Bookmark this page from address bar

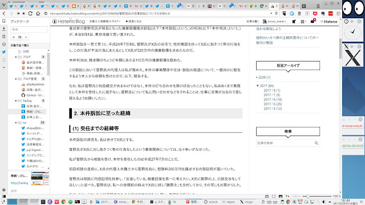click(x=276, y=14)
